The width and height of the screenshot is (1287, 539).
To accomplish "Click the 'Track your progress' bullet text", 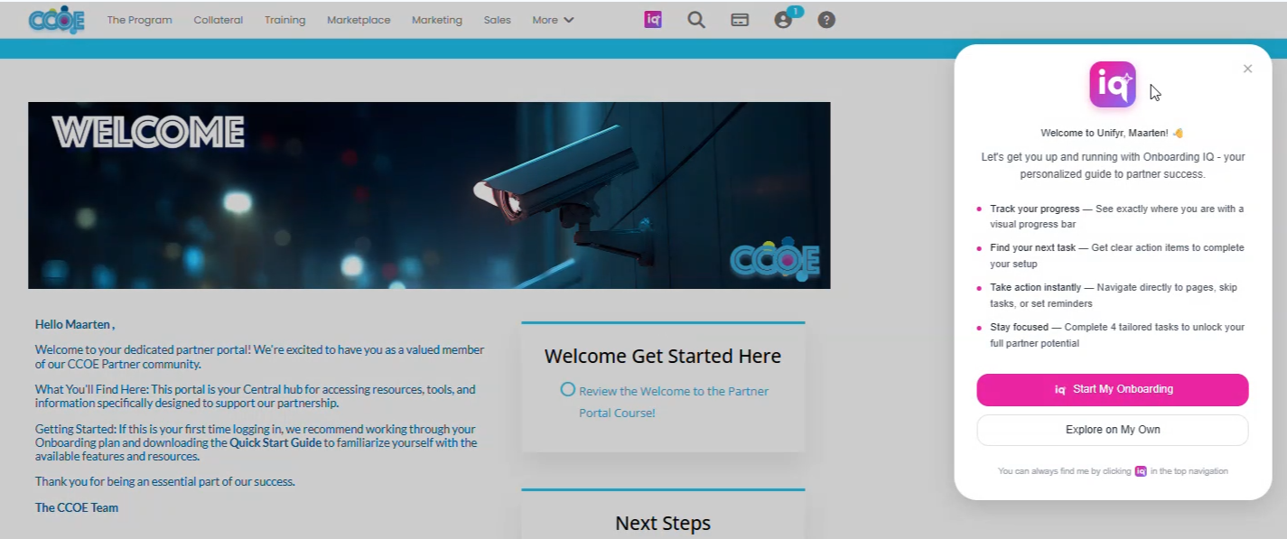I will coord(1034,209).
